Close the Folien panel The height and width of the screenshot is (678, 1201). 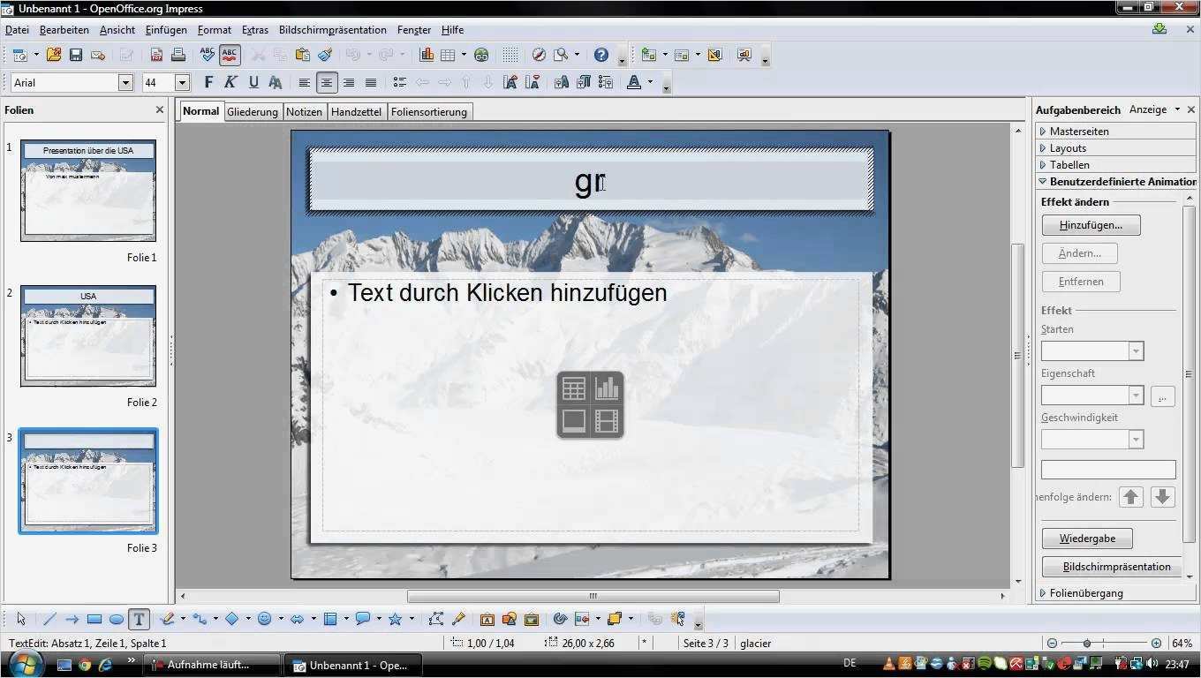(160, 110)
